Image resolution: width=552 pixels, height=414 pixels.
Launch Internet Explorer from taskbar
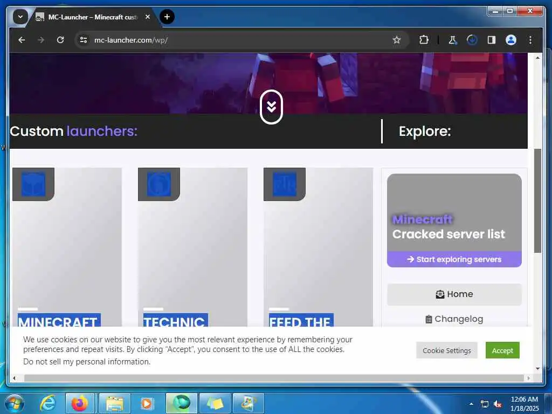tap(48, 403)
